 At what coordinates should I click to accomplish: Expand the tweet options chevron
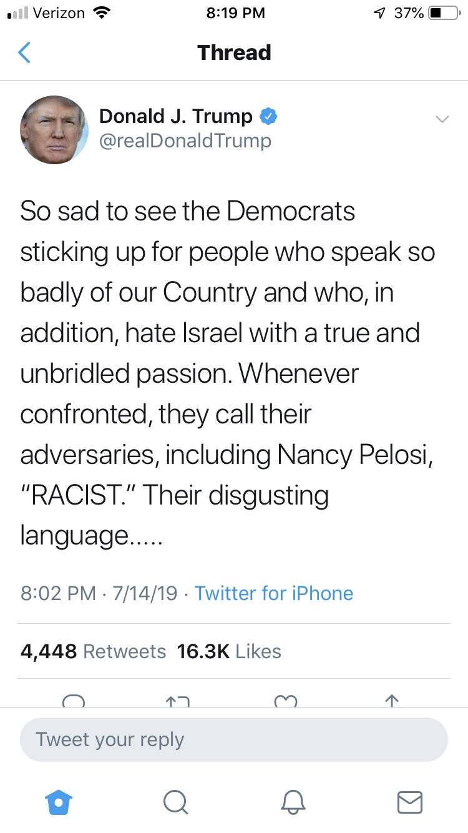pos(442,119)
